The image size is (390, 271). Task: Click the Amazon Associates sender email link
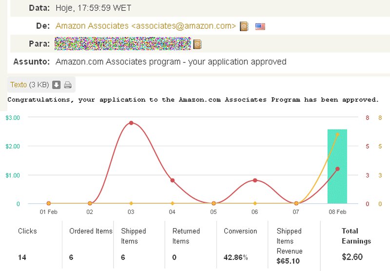click(145, 26)
